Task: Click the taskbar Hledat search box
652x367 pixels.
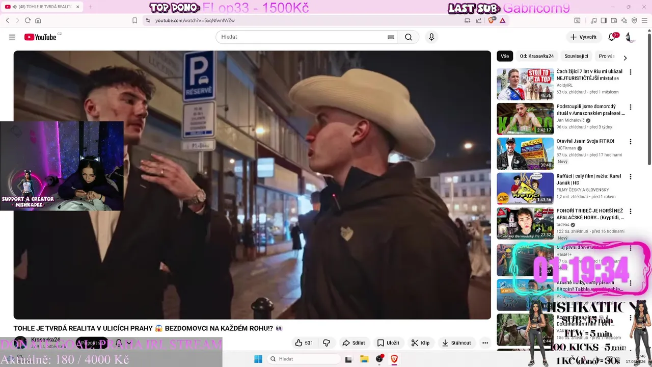Action: (x=304, y=359)
